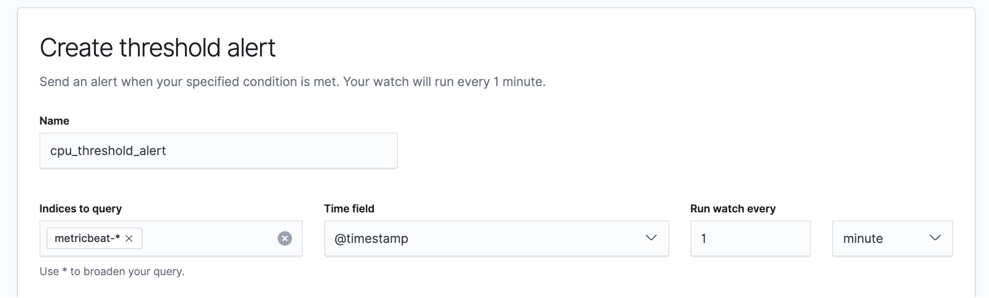
Task: Click the Indices to query input
Action: (x=208, y=238)
